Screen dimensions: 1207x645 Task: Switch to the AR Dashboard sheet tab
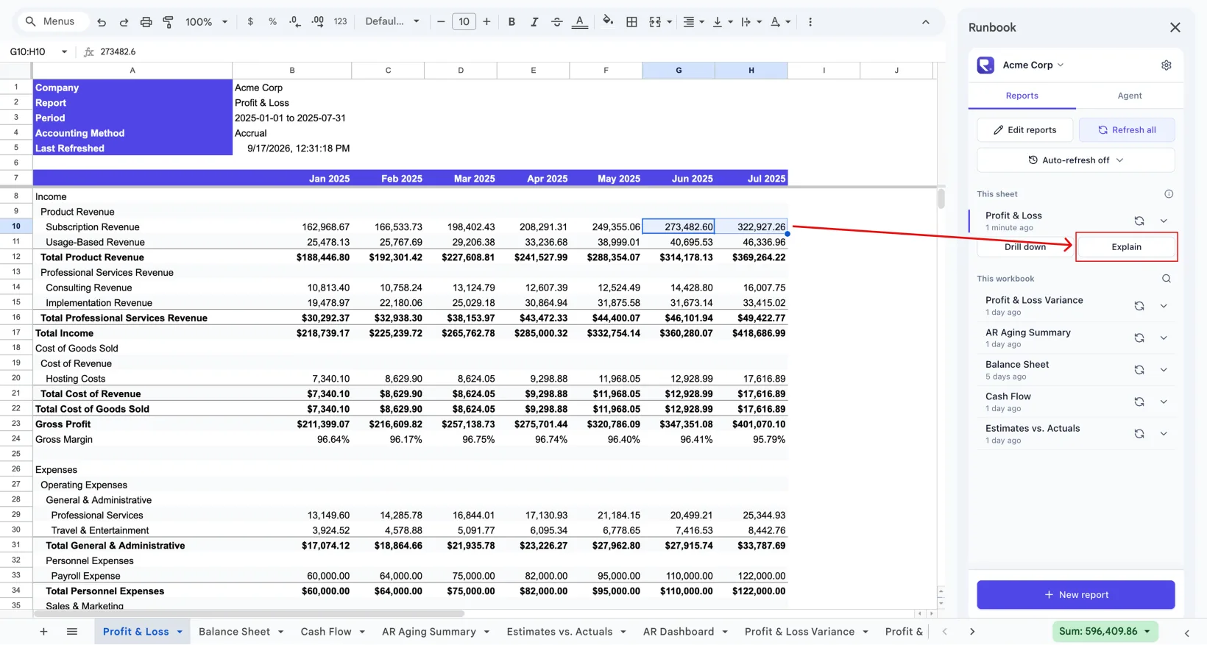(685, 632)
